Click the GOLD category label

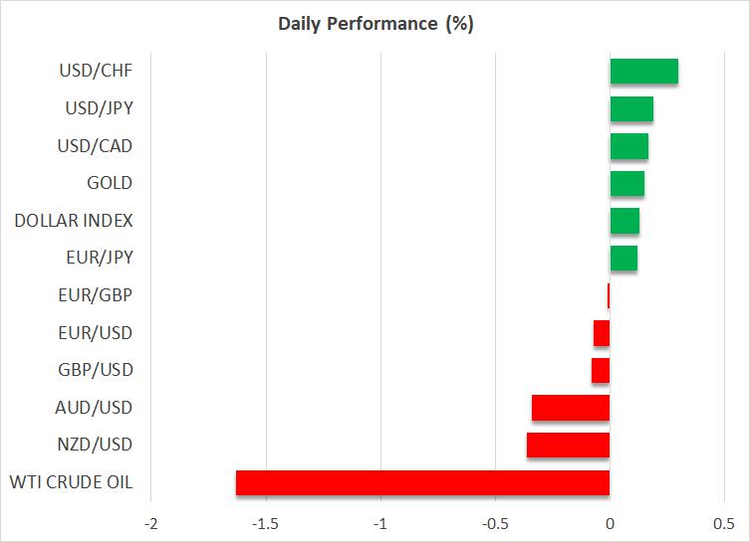110,183
